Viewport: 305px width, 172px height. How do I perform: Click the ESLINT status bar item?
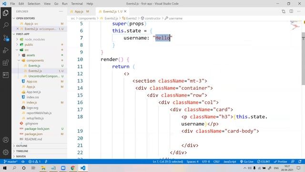[264, 161]
